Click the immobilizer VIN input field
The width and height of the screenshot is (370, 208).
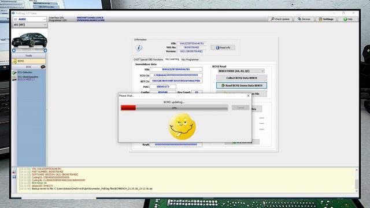(176, 69)
